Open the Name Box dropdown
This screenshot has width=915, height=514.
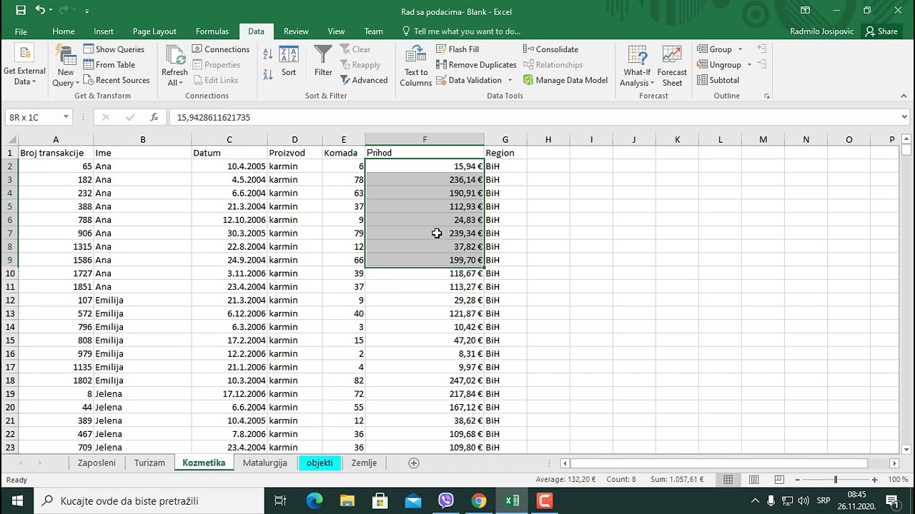(66, 117)
